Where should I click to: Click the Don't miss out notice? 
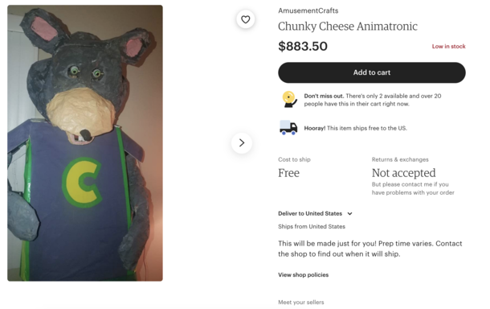pyautogui.click(x=373, y=100)
